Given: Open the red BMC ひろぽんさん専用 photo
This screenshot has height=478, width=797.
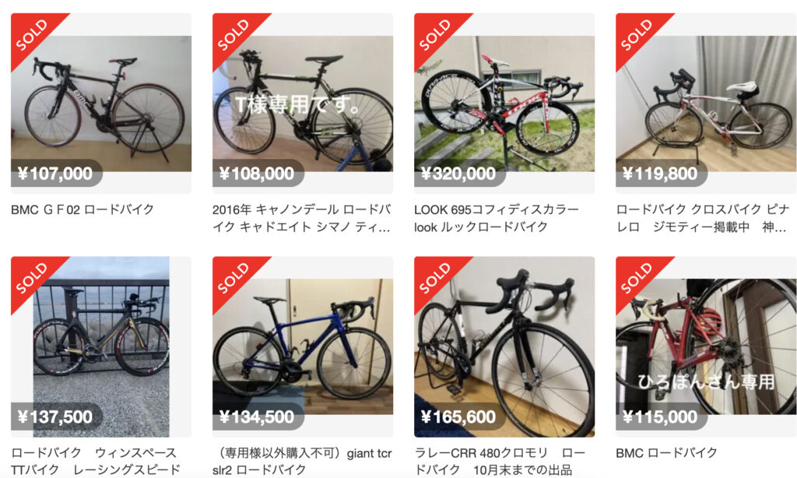Looking at the screenshot, I should (706, 346).
